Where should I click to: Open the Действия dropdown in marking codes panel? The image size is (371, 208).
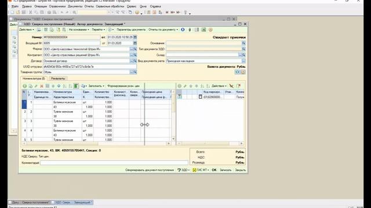pyautogui.click(x=219, y=86)
